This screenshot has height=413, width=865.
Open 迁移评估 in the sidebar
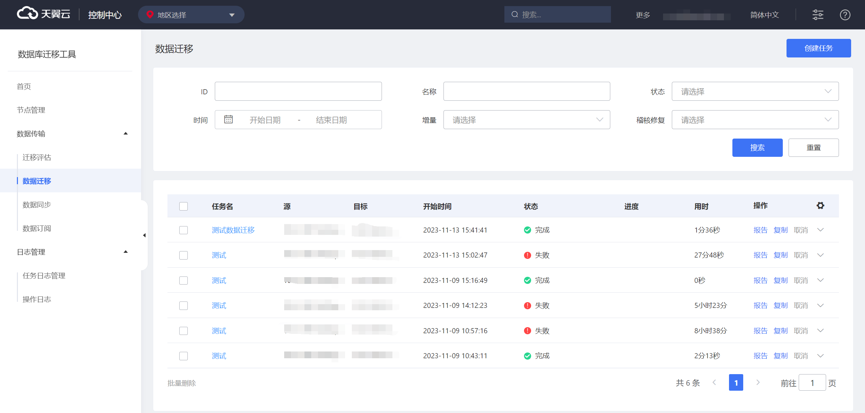37,157
